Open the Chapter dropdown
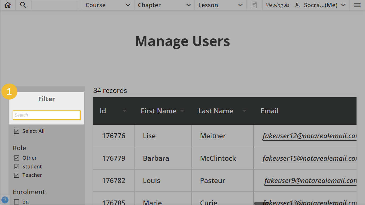Image resolution: width=365 pixels, height=205 pixels. tap(164, 5)
